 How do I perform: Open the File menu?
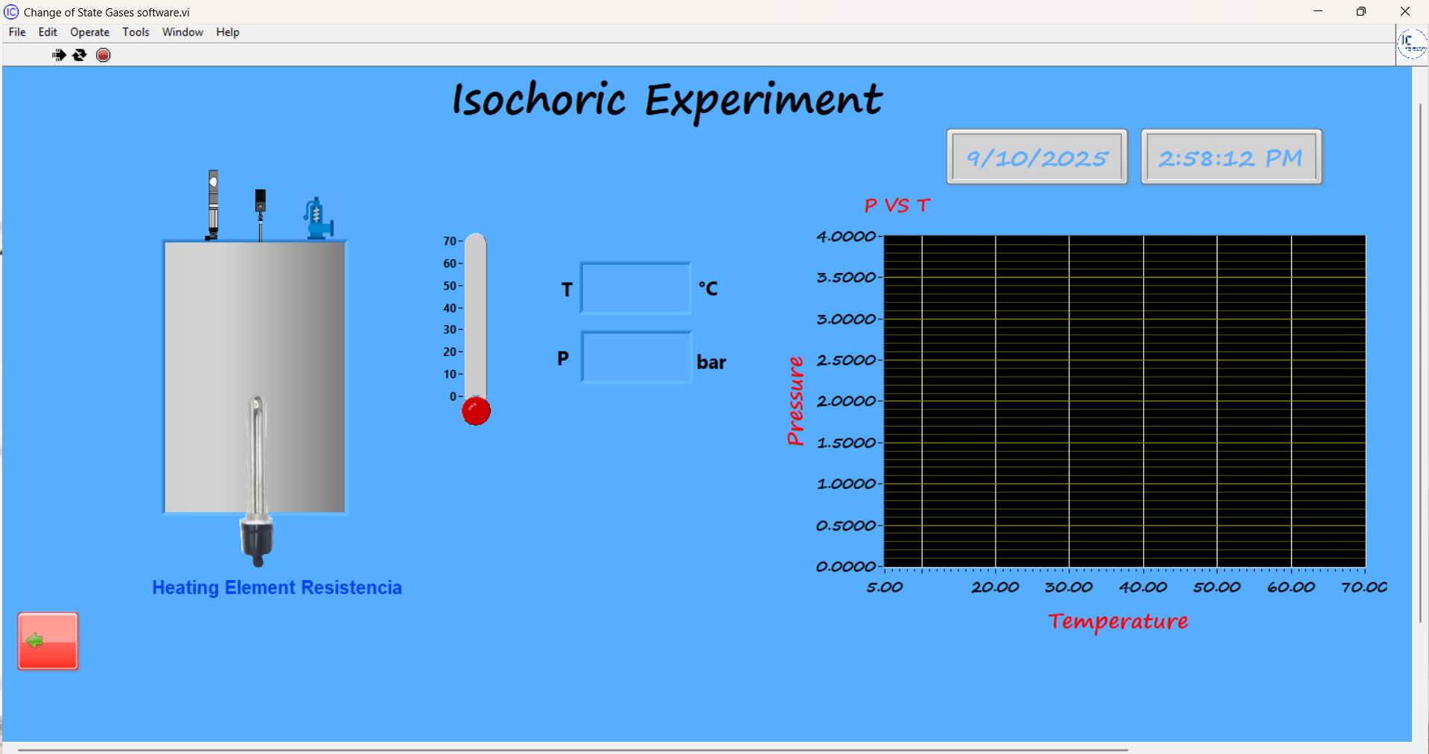coord(17,32)
